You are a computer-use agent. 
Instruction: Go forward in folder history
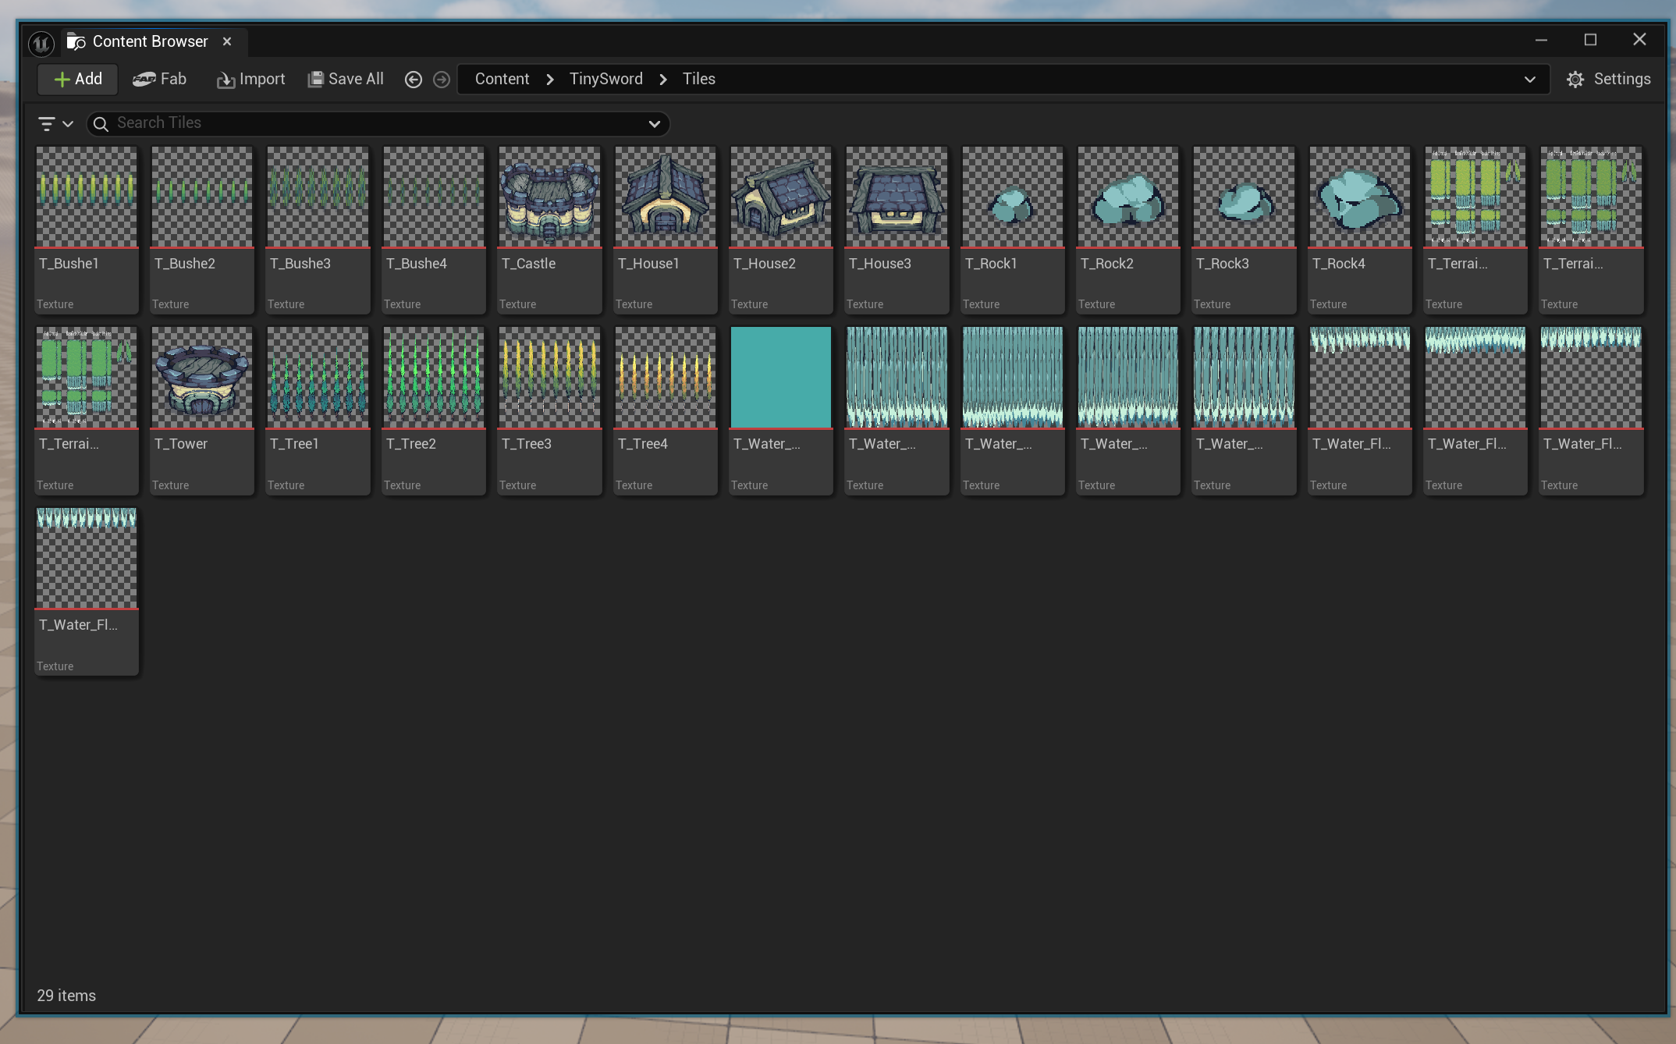pyautogui.click(x=442, y=80)
